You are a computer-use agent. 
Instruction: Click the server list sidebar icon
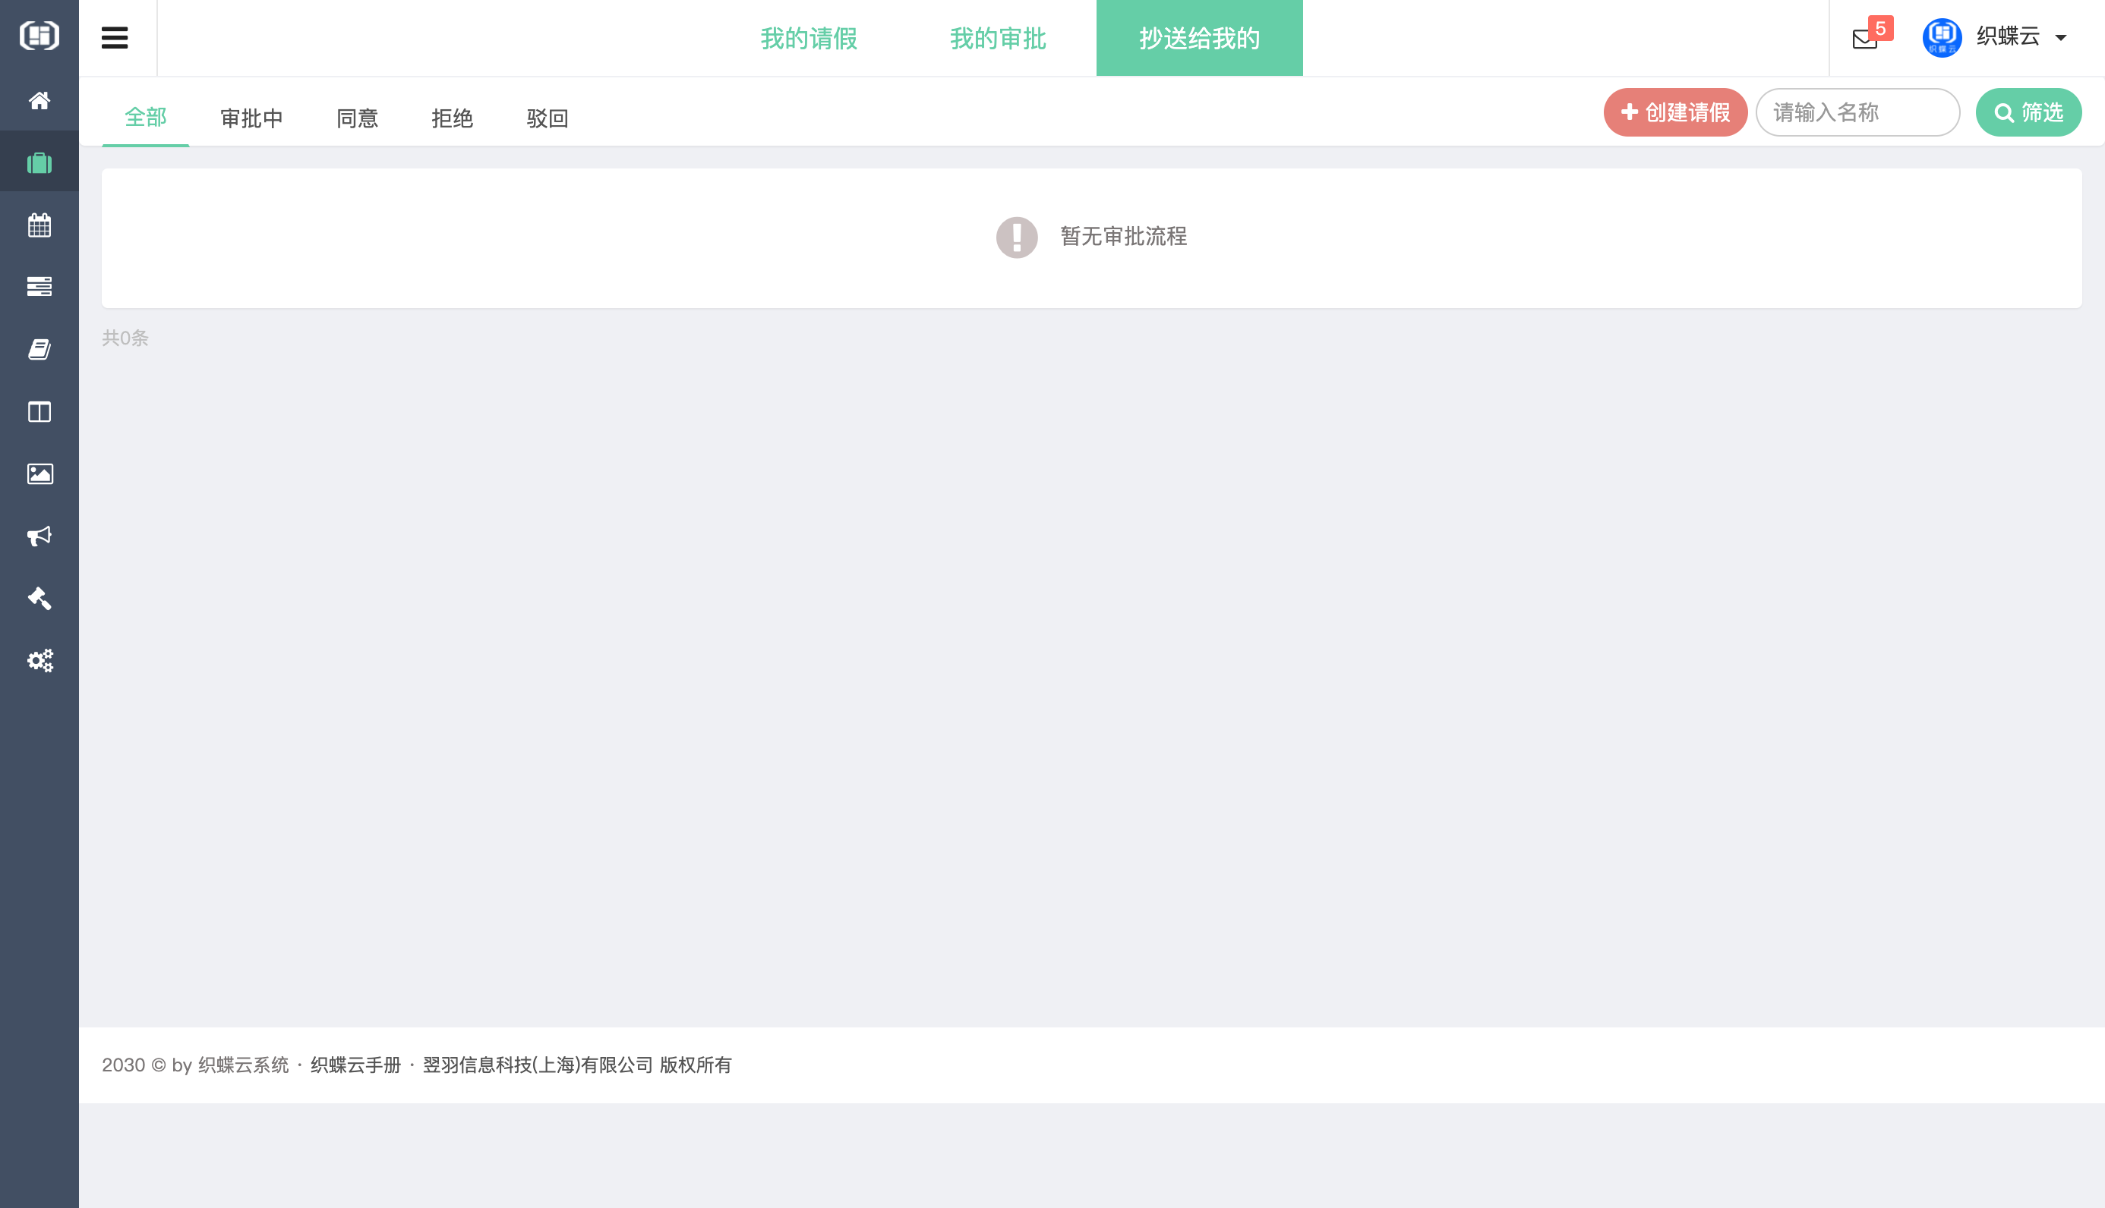[x=39, y=286]
